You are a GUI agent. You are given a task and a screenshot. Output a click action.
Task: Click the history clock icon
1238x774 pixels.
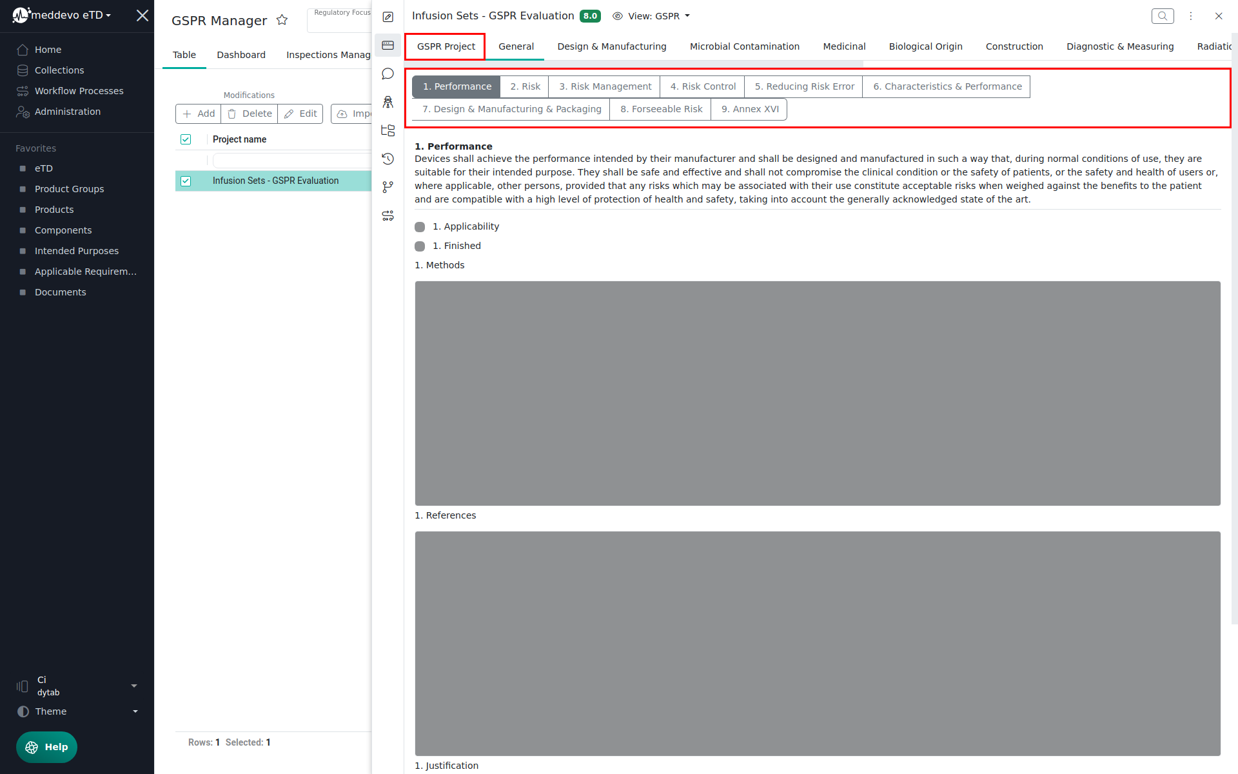(x=388, y=159)
